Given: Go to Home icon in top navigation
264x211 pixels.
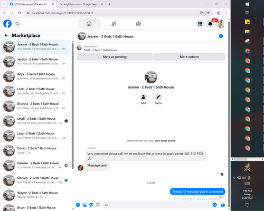Looking at the screenshot, I should click(x=89, y=24).
